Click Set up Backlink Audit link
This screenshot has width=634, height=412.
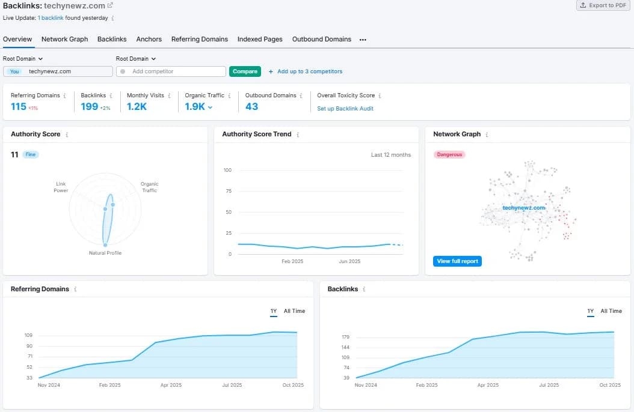tap(345, 109)
